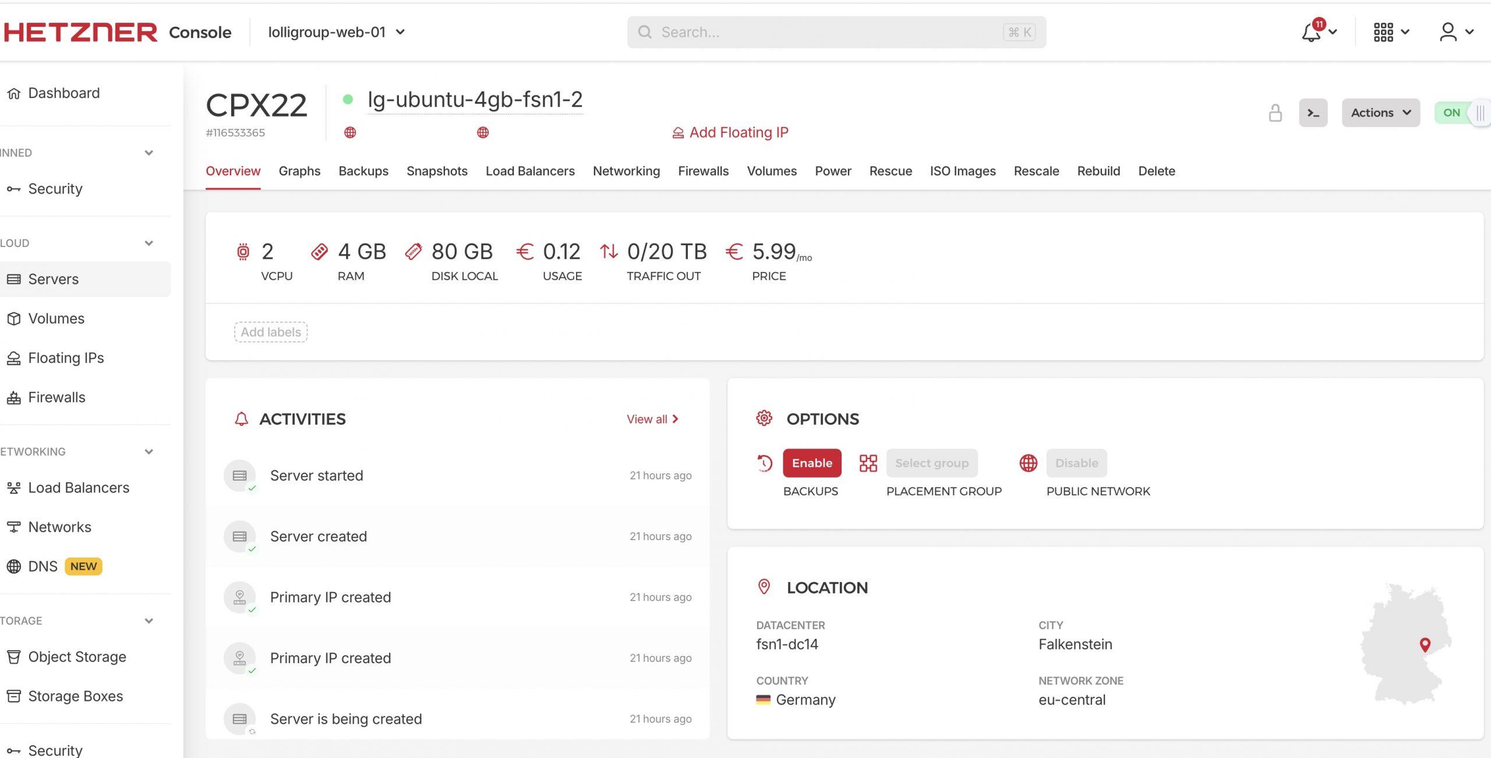Expand notifications dropdown chevron

(1333, 33)
